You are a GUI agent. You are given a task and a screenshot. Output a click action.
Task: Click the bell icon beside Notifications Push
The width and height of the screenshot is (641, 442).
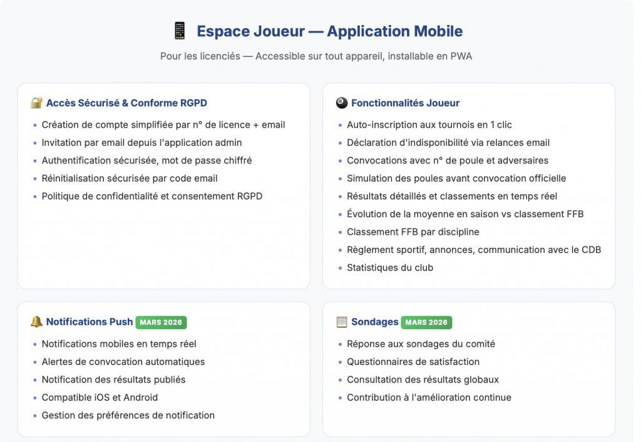(x=36, y=322)
